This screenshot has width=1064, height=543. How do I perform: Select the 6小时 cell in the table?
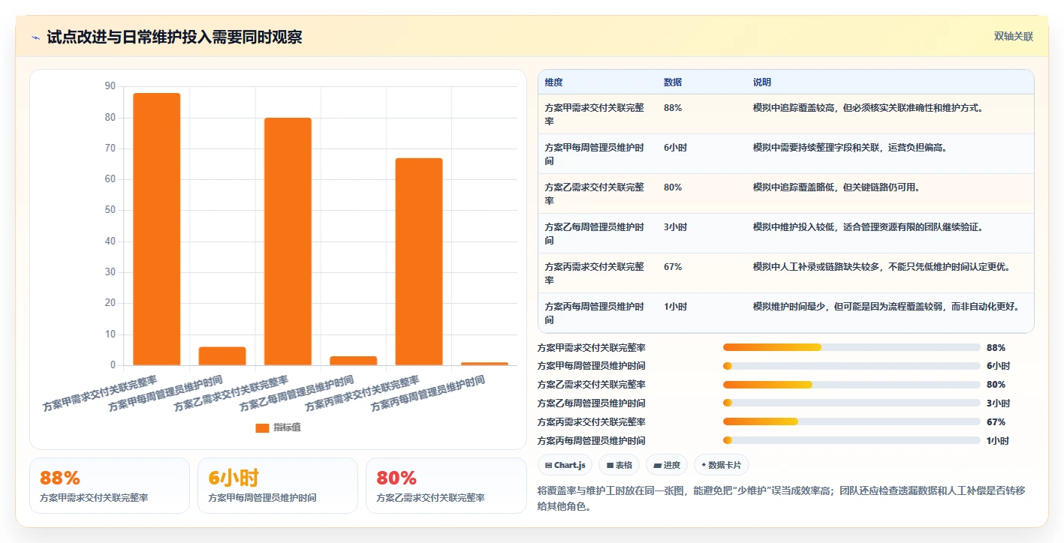coord(675,147)
